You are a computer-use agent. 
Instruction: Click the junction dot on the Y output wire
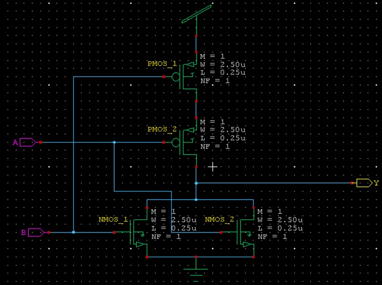(x=196, y=183)
